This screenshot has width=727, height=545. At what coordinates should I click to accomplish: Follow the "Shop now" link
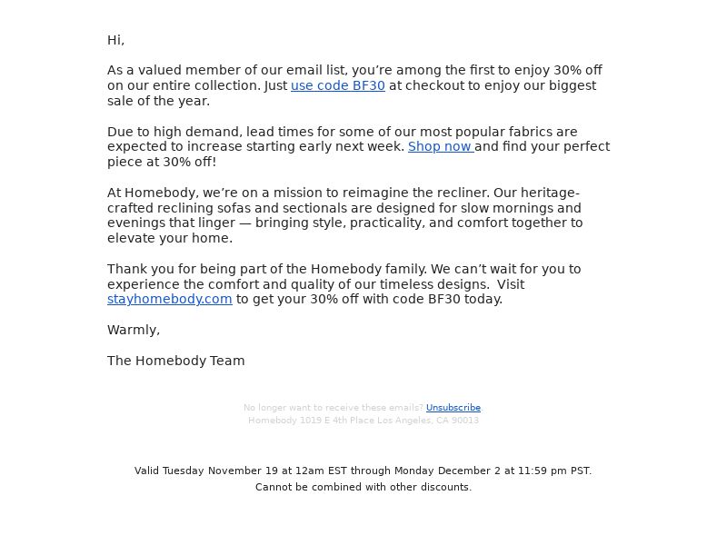[441, 146]
